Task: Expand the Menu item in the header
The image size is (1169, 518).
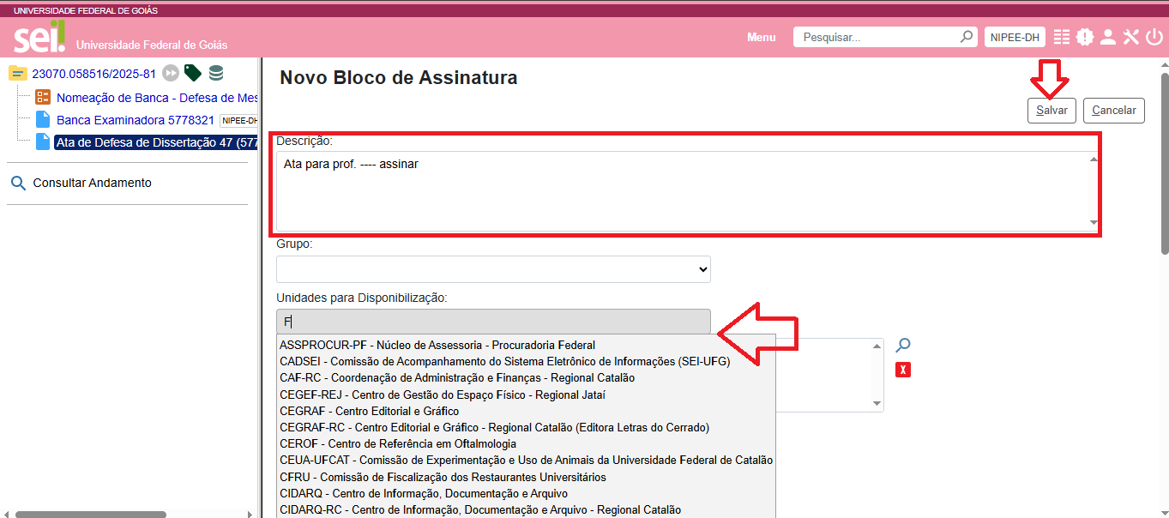Action: point(761,37)
